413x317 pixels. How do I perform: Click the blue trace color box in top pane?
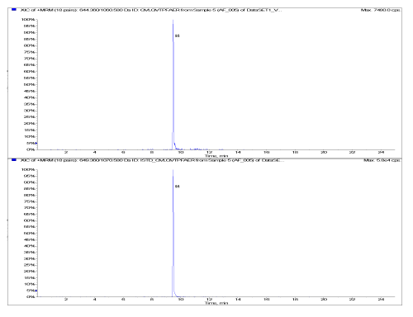[14, 10]
